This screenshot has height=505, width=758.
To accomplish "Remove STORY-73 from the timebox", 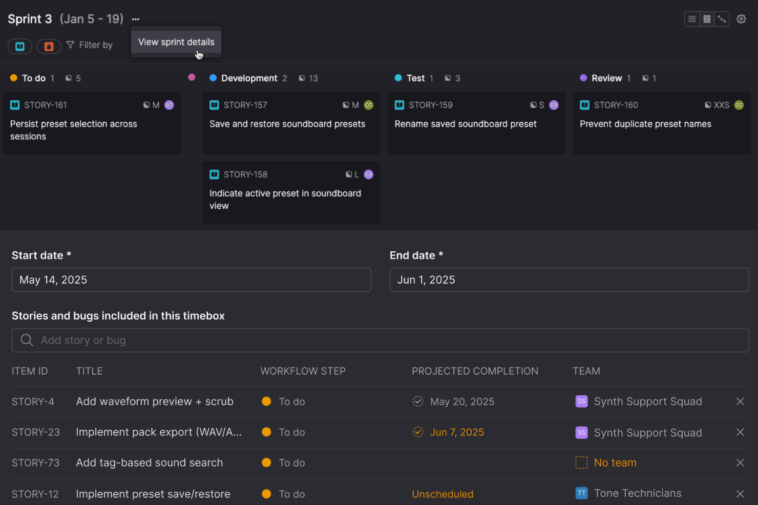I will (740, 463).
